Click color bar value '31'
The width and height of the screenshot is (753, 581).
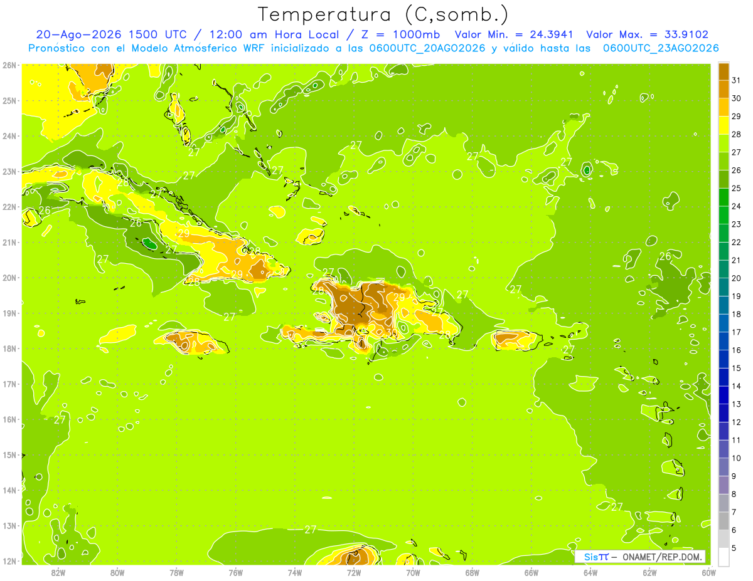coord(736,80)
